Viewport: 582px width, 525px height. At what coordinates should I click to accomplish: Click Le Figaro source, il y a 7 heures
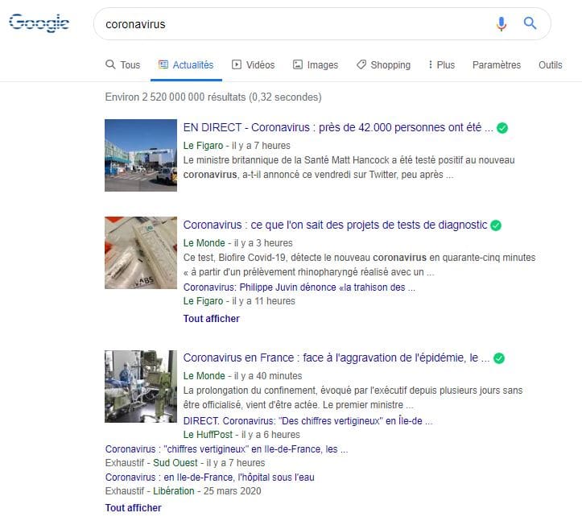203,146
